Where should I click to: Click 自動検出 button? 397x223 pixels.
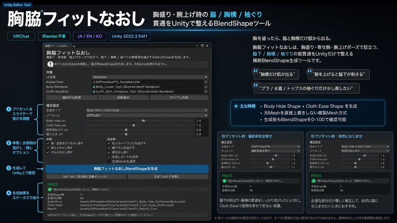pyautogui.click(x=123, y=98)
